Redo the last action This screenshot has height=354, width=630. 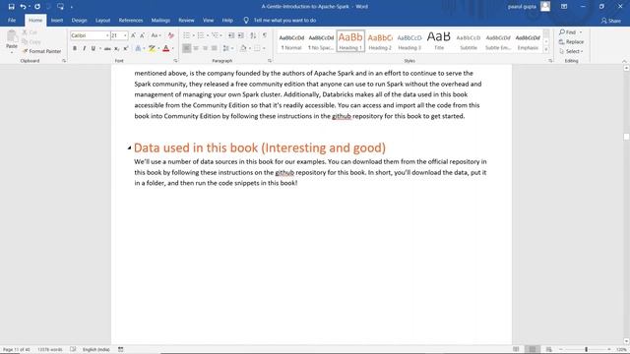pos(37,7)
